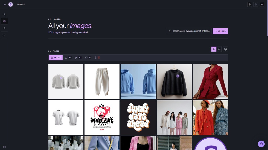This screenshot has height=150, width=268.
Task: Click the info icon beside view toggles
Action: 225,49
